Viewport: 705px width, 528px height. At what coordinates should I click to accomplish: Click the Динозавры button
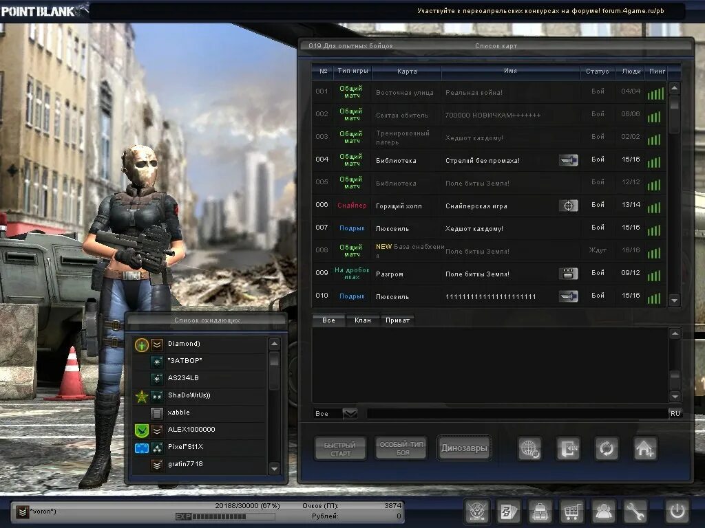[464, 448]
